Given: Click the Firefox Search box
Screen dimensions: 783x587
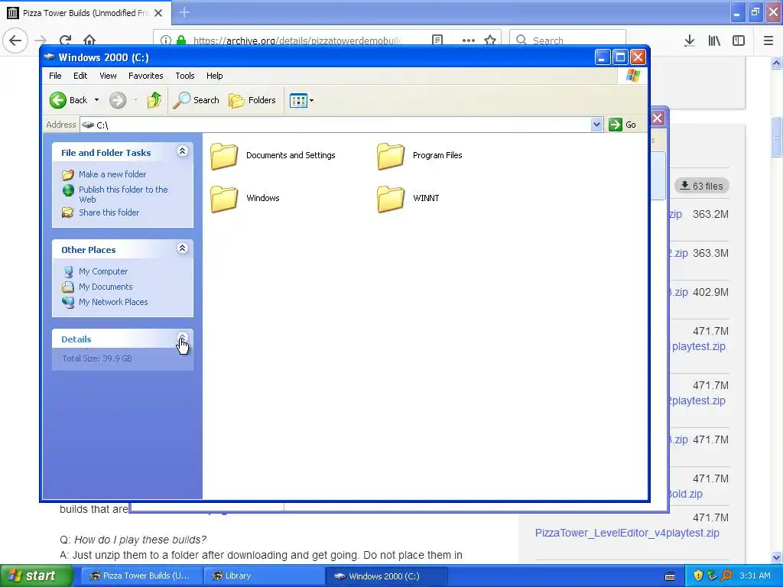Looking at the screenshot, I should (568, 40).
